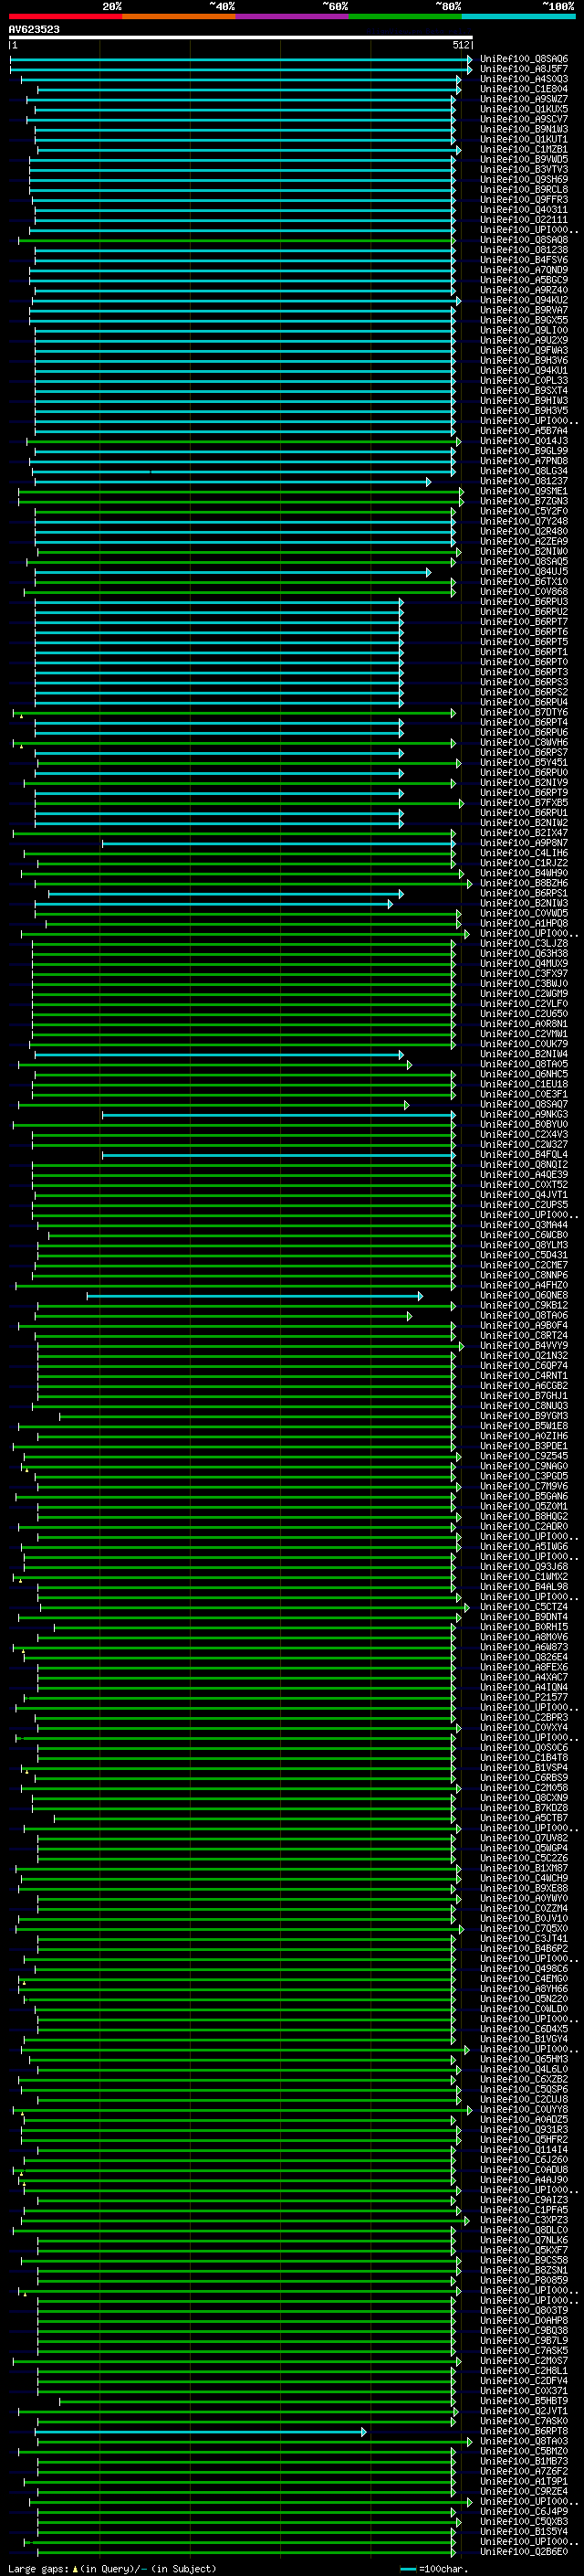Click UniRef100_A1HPQ8 entry

pyautogui.click(x=523, y=923)
